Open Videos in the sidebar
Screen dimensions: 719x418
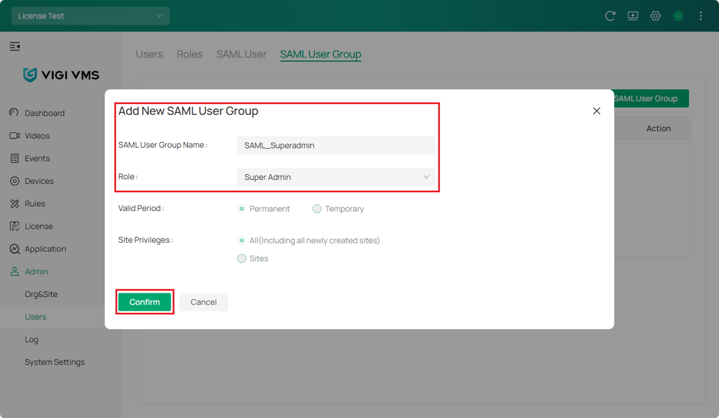[37, 135]
